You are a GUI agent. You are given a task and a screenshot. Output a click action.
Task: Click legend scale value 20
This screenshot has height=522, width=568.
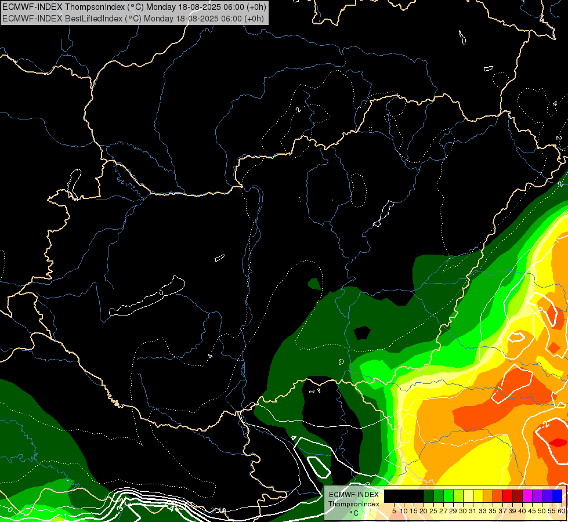pos(424,511)
